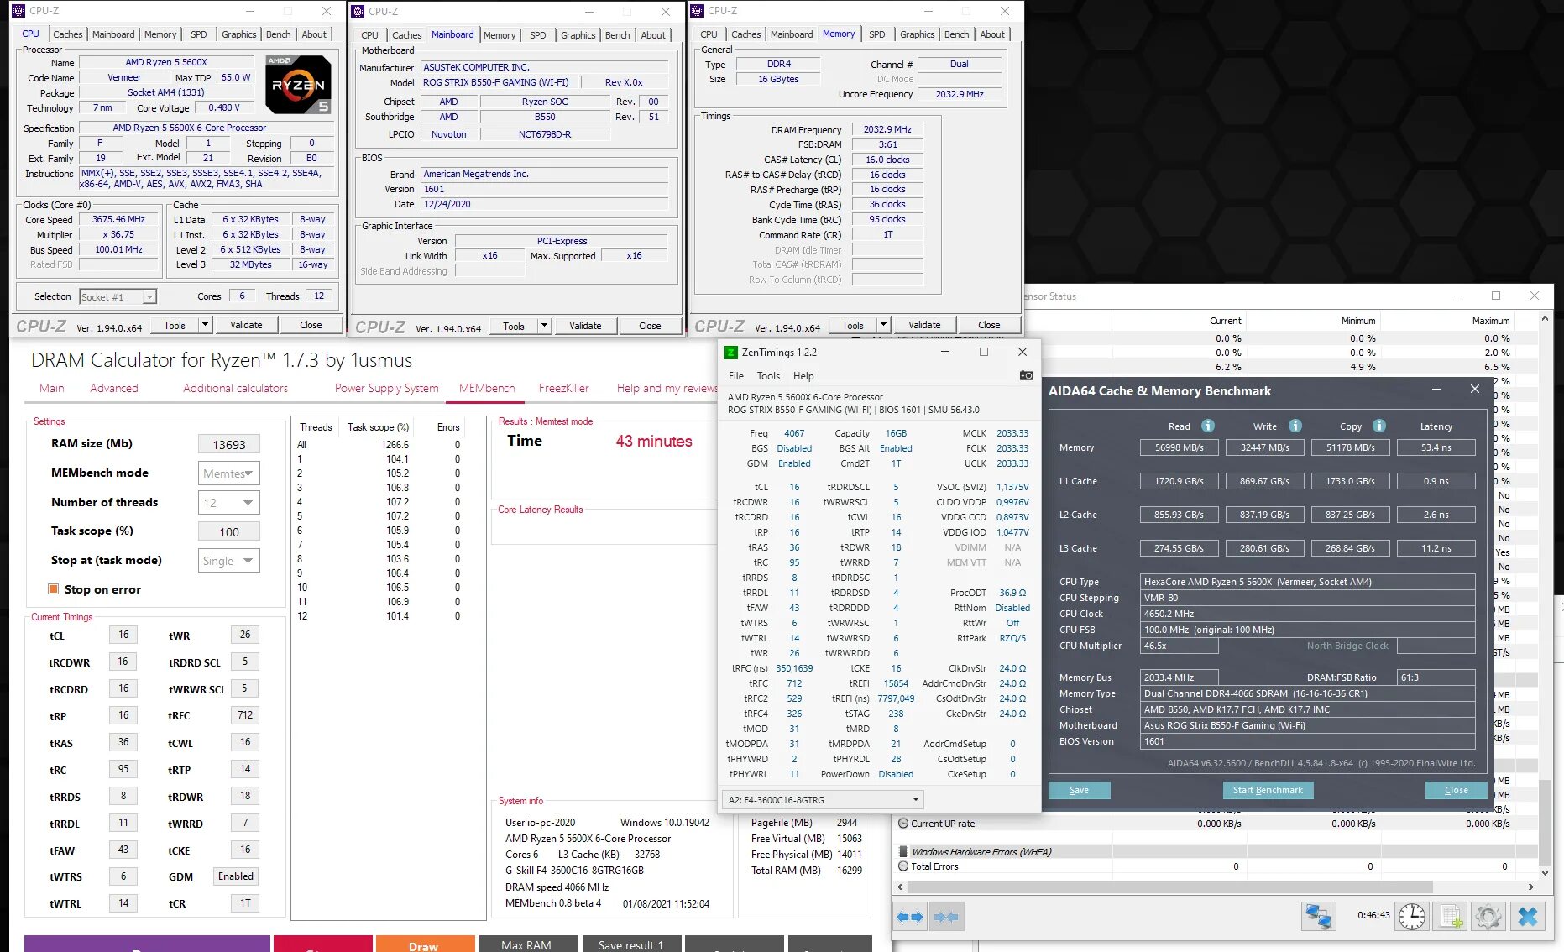Click the Errors column header in MEMbench
1564x952 pixels.
(x=448, y=427)
